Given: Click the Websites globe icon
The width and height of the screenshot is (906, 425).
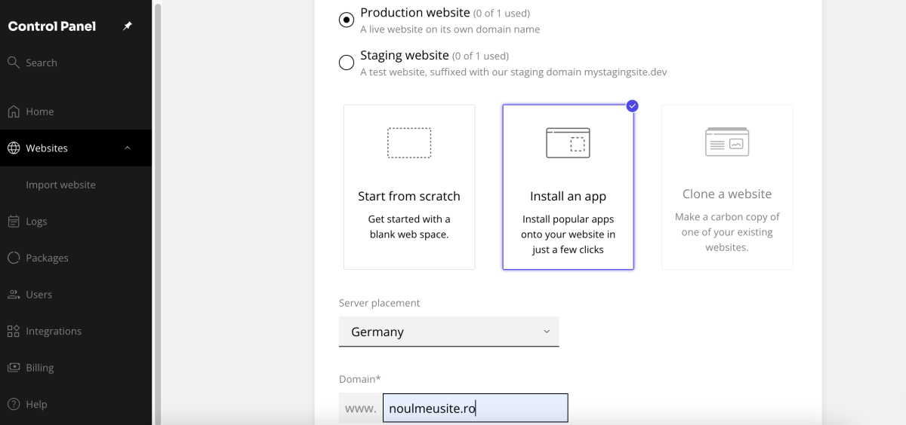Looking at the screenshot, I should (14, 148).
